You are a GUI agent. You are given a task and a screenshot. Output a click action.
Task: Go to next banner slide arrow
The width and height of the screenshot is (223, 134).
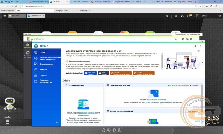pos(203,63)
